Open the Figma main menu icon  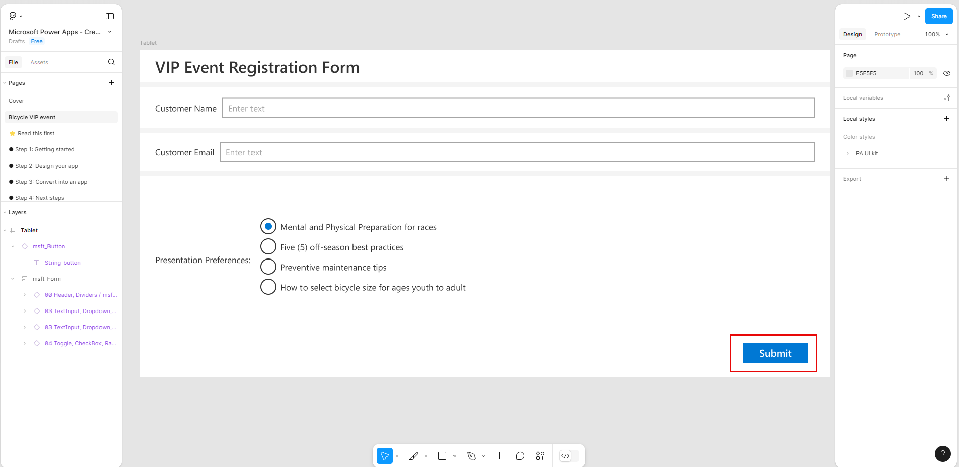(13, 16)
